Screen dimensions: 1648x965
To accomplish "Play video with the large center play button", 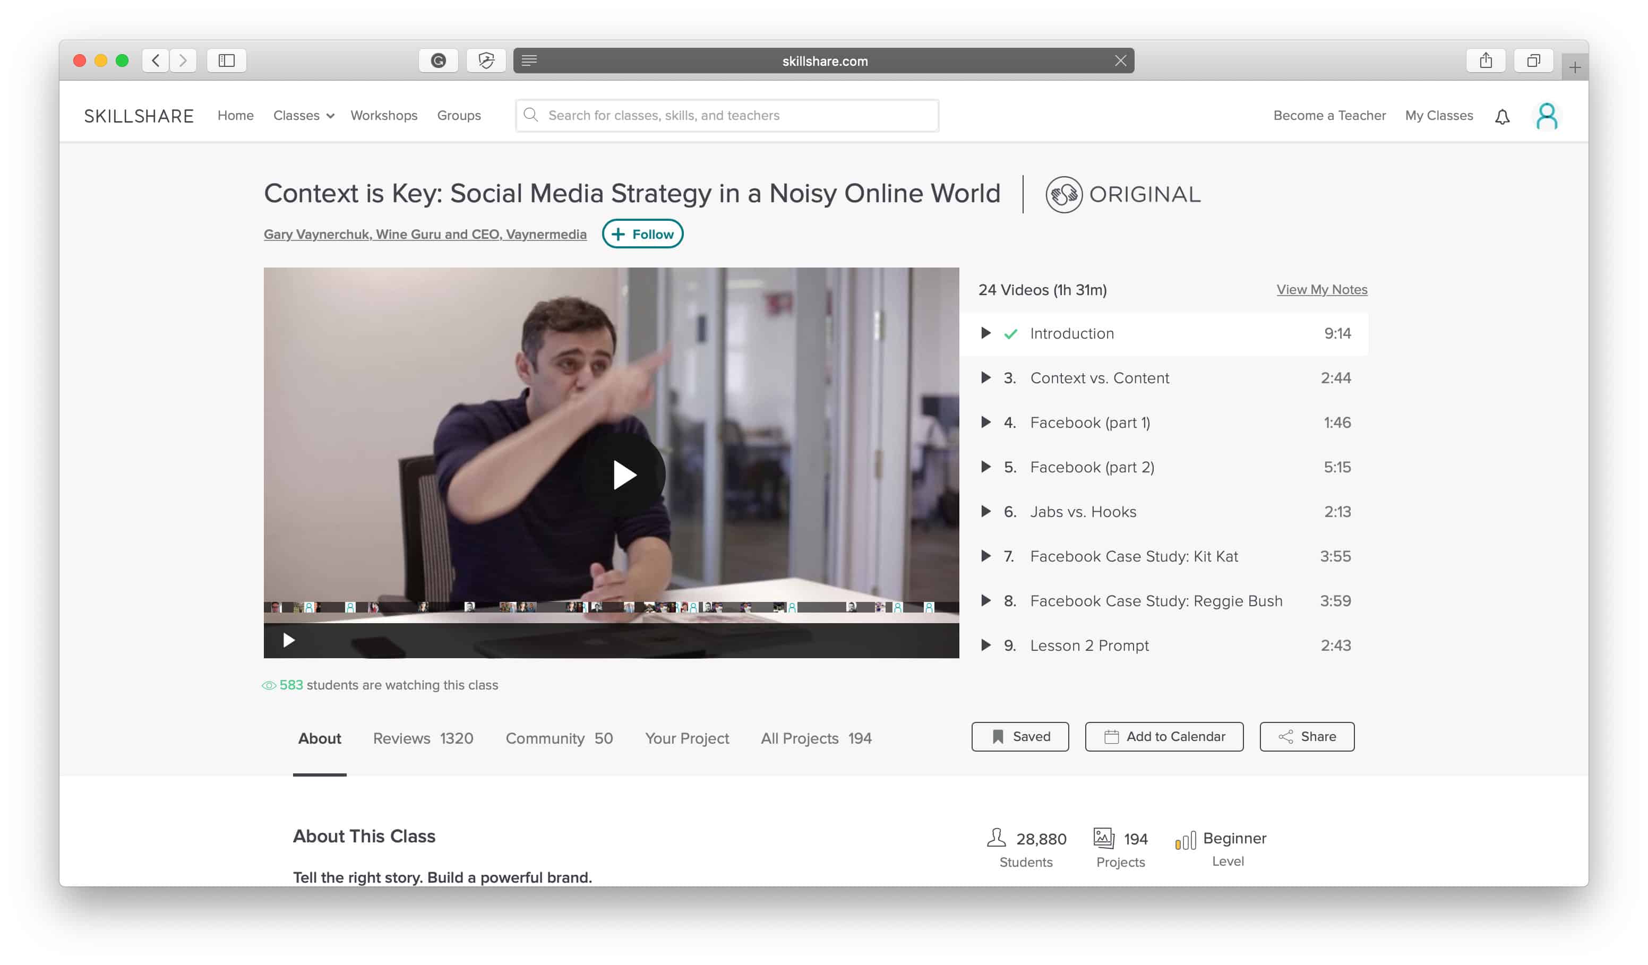I will coord(623,475).
